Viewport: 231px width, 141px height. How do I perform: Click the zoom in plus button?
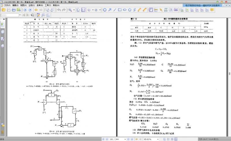96,10
